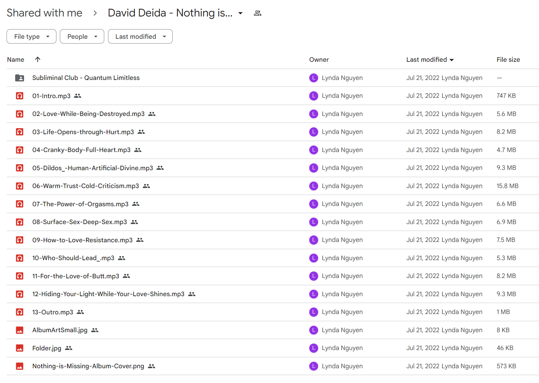This screenshot has height=383, width=539.
Task: Select the file 01-Intro.mp3
Action: pyautogui.click(x=51, y=96)
